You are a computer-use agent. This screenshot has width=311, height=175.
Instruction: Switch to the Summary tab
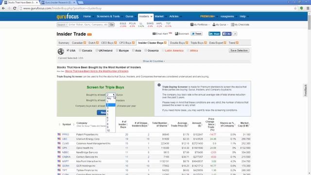click(64, 43)
